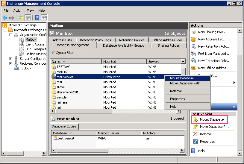
Task: Click the red X Remove icon
Action: pos(195,134)
